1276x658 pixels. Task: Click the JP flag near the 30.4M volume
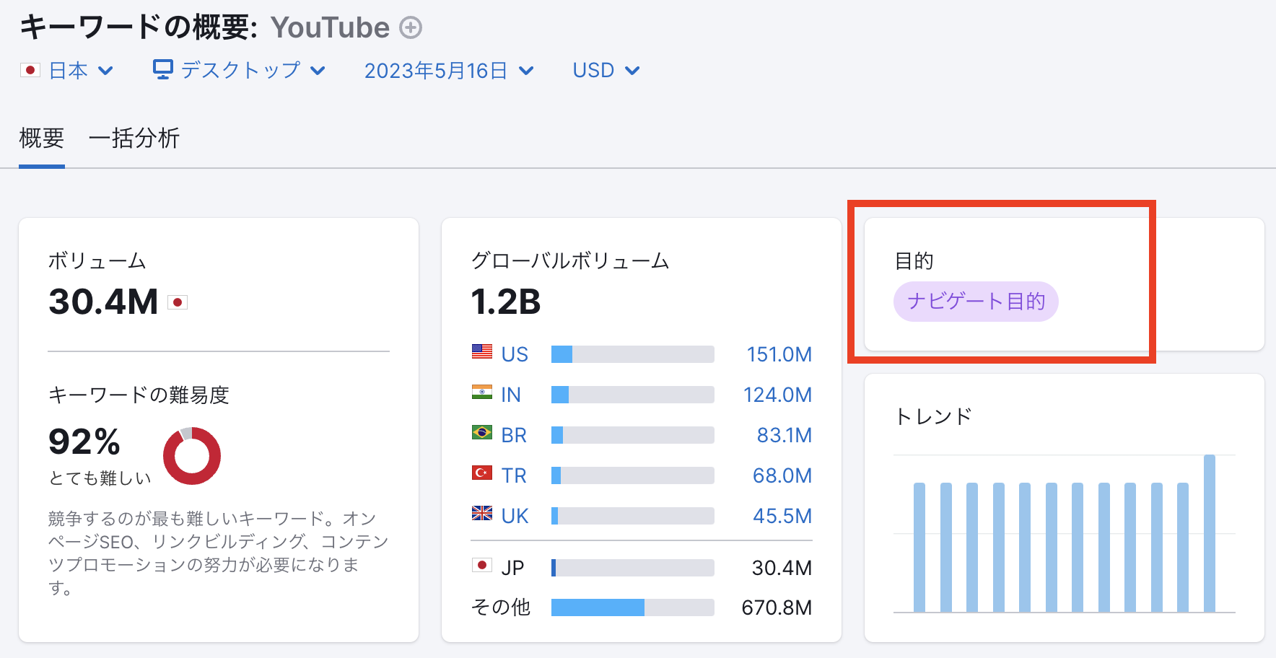(481, 567)
